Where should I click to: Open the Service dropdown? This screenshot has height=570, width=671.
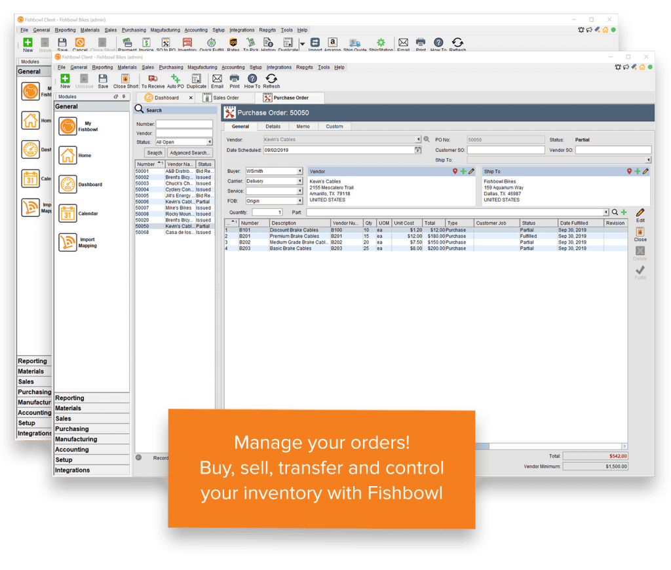pos(300,191)
